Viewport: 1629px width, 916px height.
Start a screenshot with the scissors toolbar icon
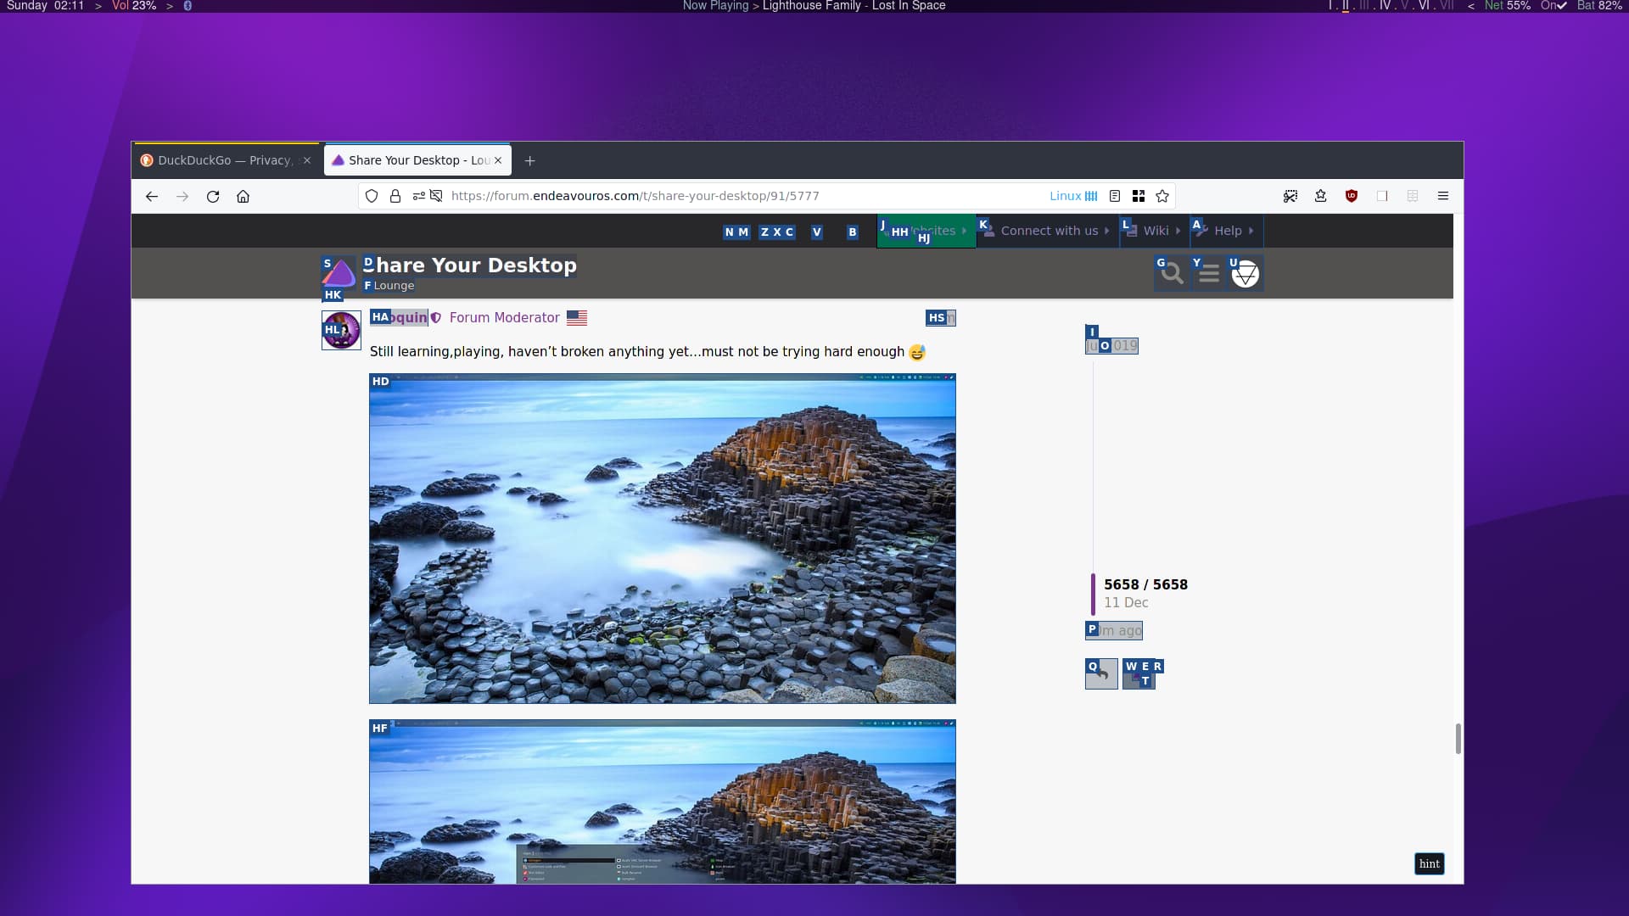point(1290,196)
